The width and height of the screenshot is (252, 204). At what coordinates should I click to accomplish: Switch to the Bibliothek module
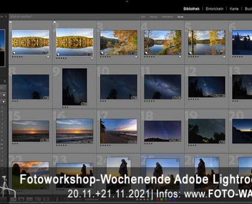[x=191, y=9]
